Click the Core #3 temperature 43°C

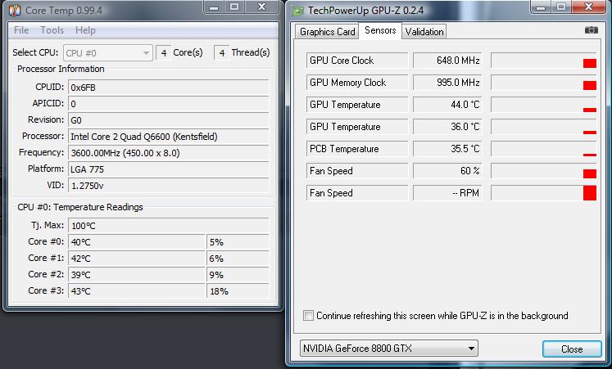click(137, 291)
